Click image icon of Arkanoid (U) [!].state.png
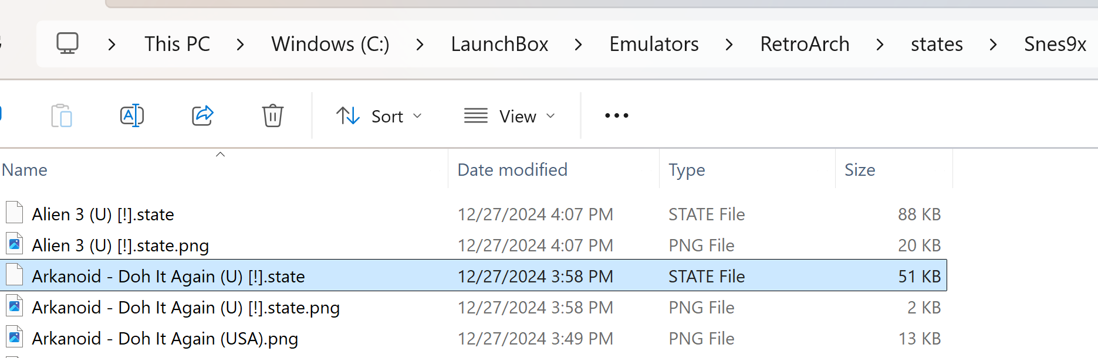 pos(15,306)
